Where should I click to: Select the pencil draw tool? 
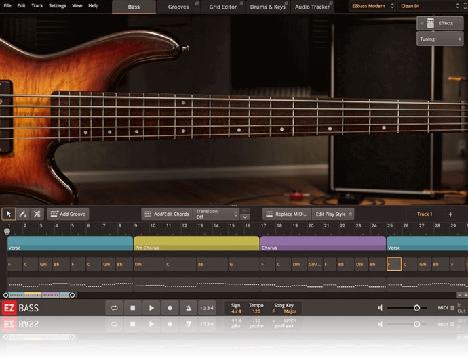tap(23, 214)
